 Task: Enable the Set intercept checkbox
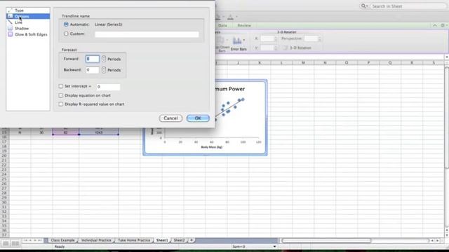(61, 86)
